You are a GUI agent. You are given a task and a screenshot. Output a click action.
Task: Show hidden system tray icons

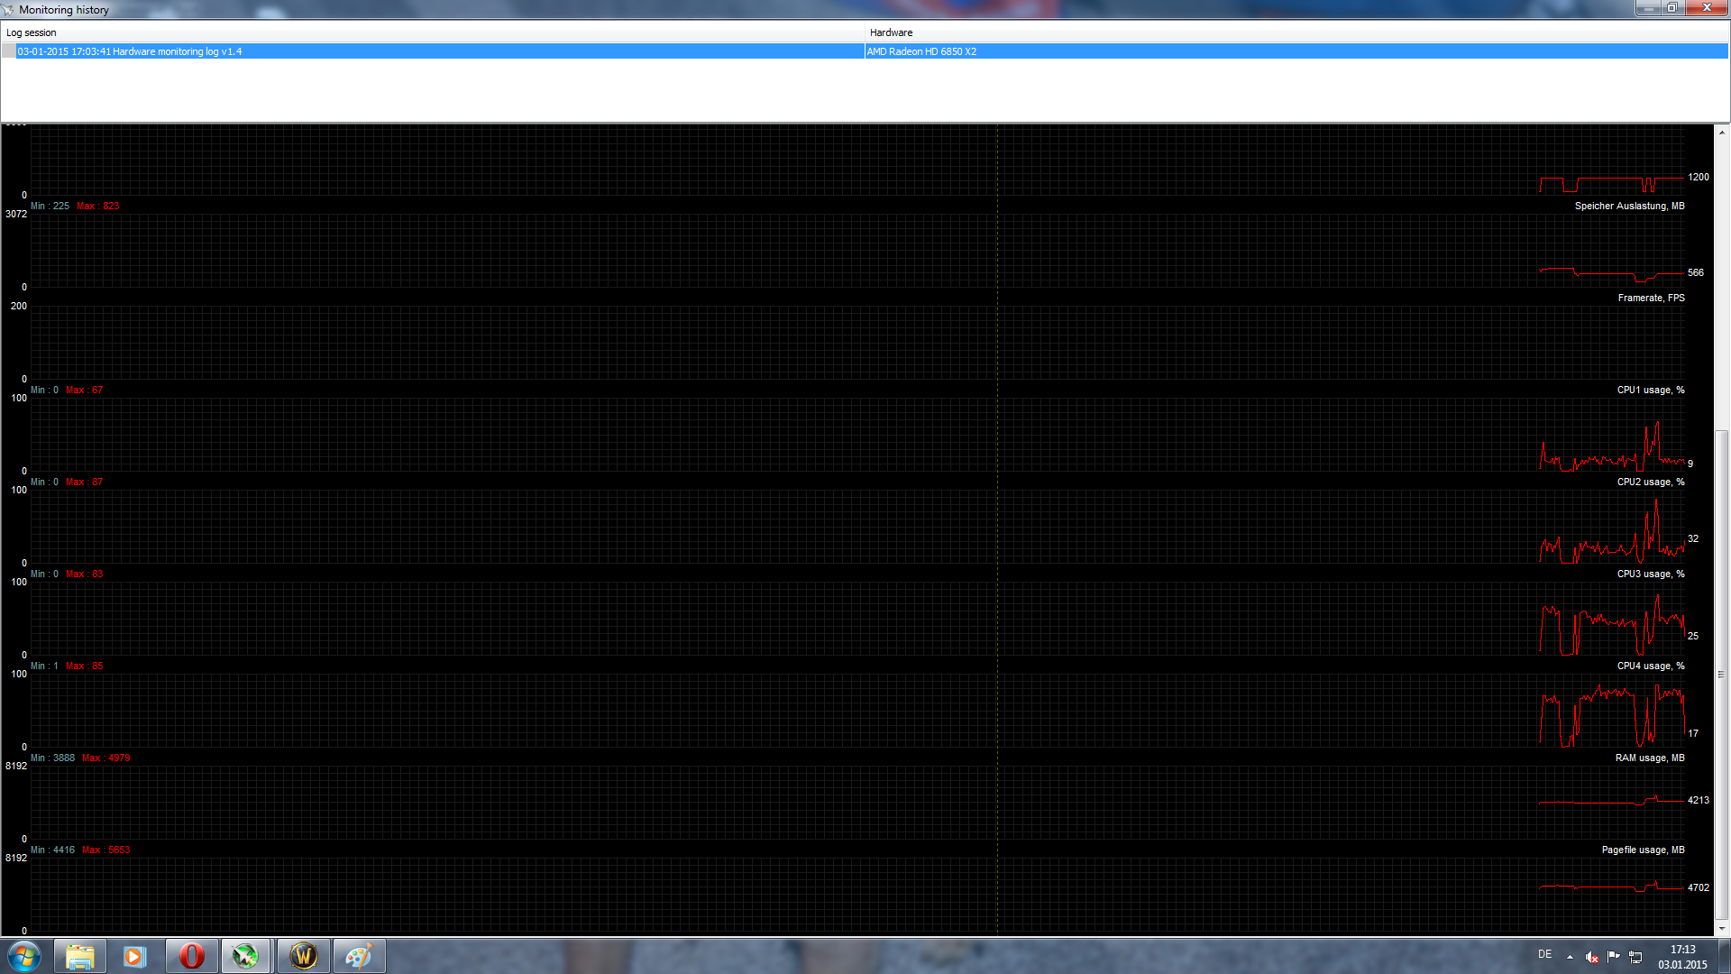point(1570,957)
